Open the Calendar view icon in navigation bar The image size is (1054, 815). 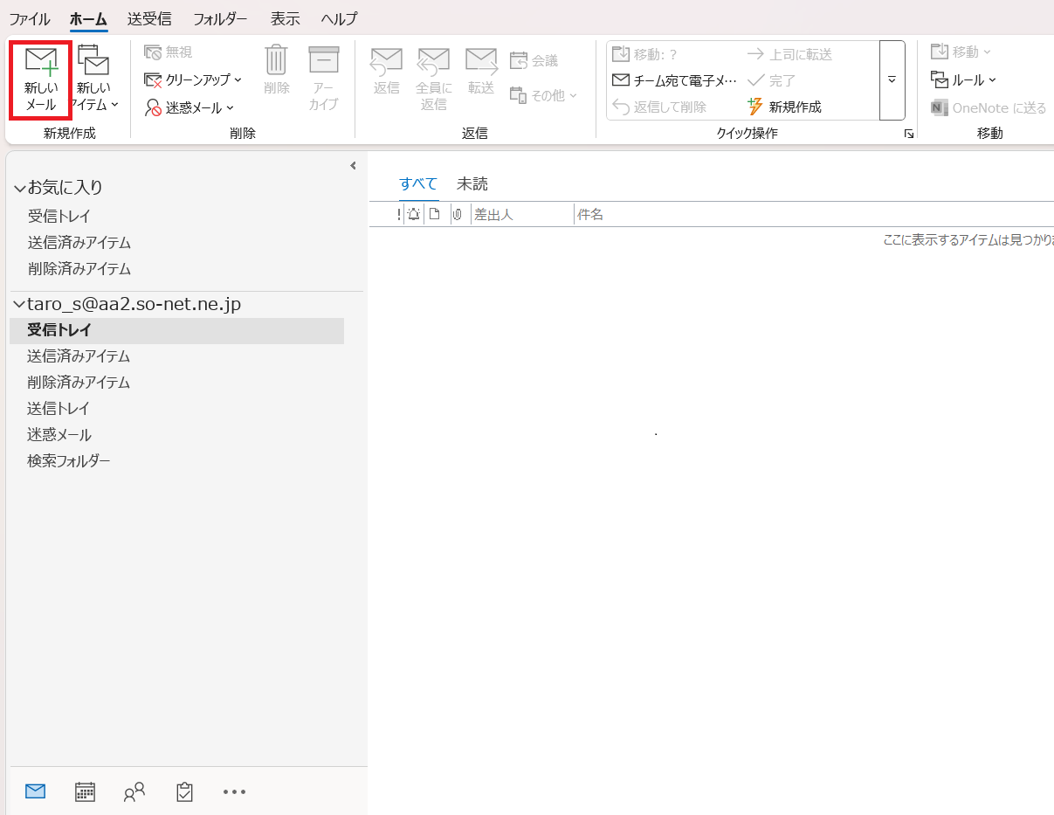(85, 791)
